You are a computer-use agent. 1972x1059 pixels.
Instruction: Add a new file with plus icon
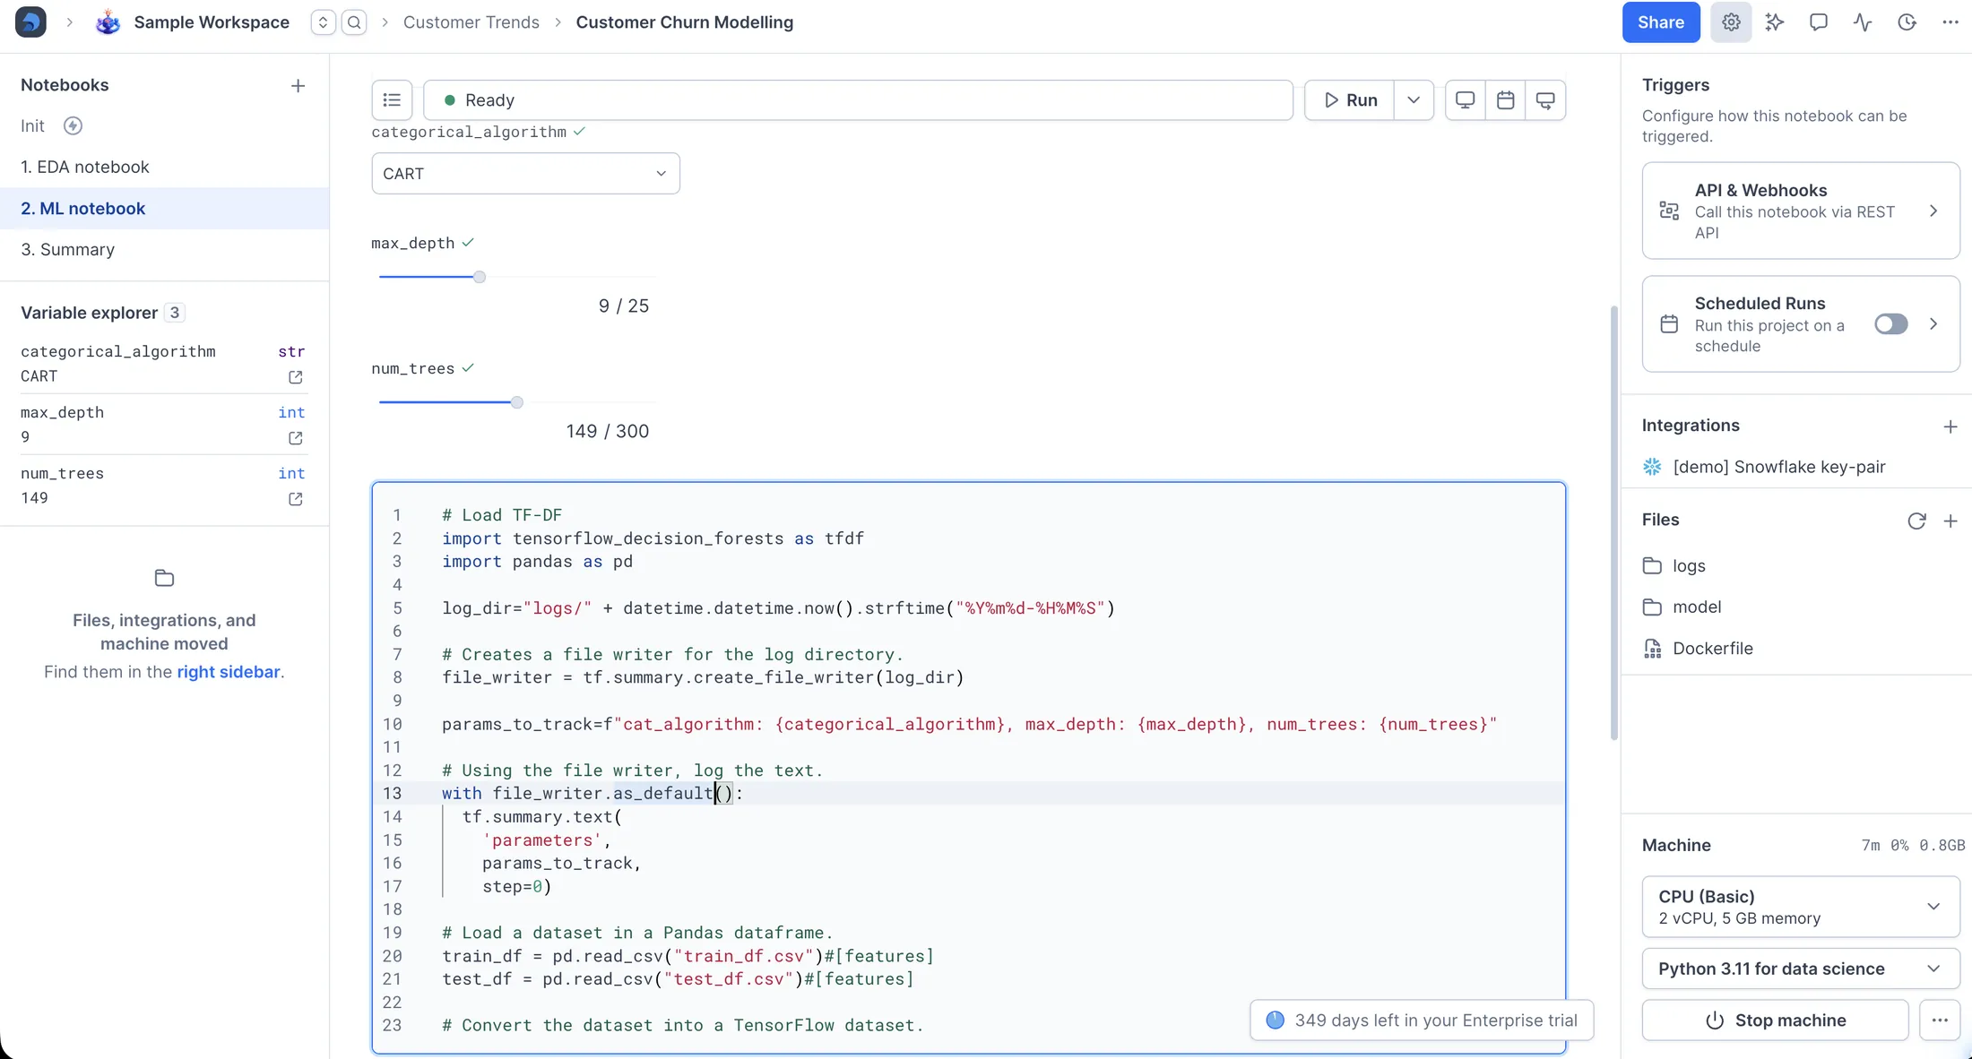[x=1950, y=521]
